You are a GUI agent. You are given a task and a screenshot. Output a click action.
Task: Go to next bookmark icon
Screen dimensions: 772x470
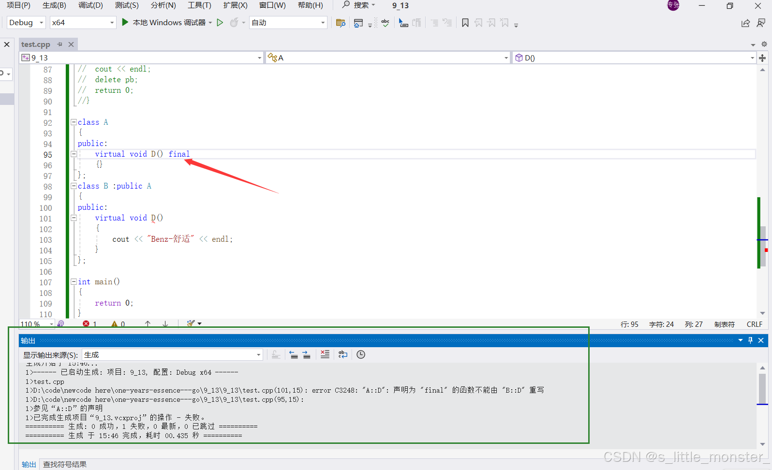[491, 23]
